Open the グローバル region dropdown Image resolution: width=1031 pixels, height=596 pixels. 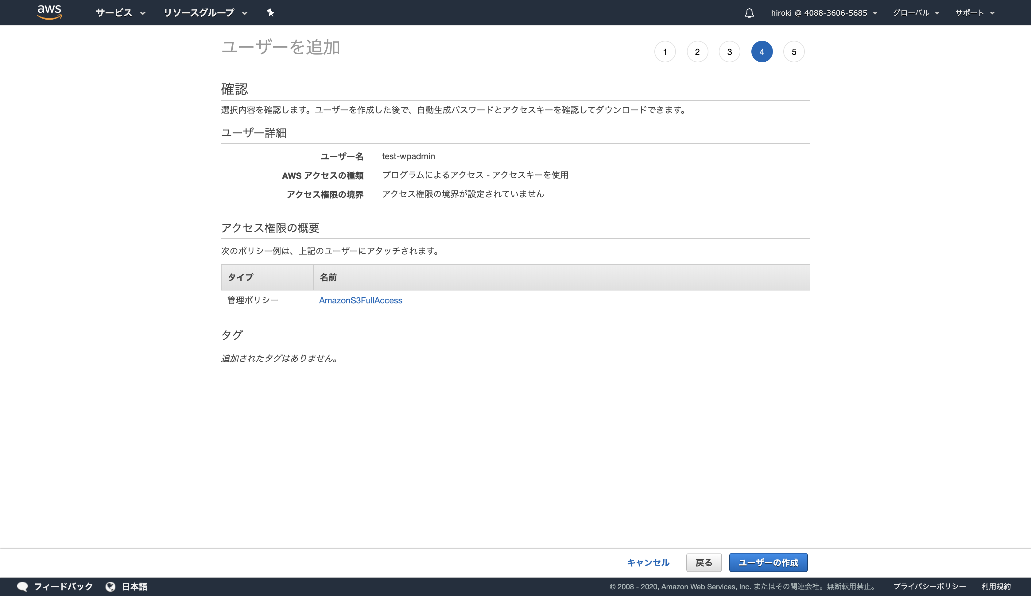coord(916,13)
